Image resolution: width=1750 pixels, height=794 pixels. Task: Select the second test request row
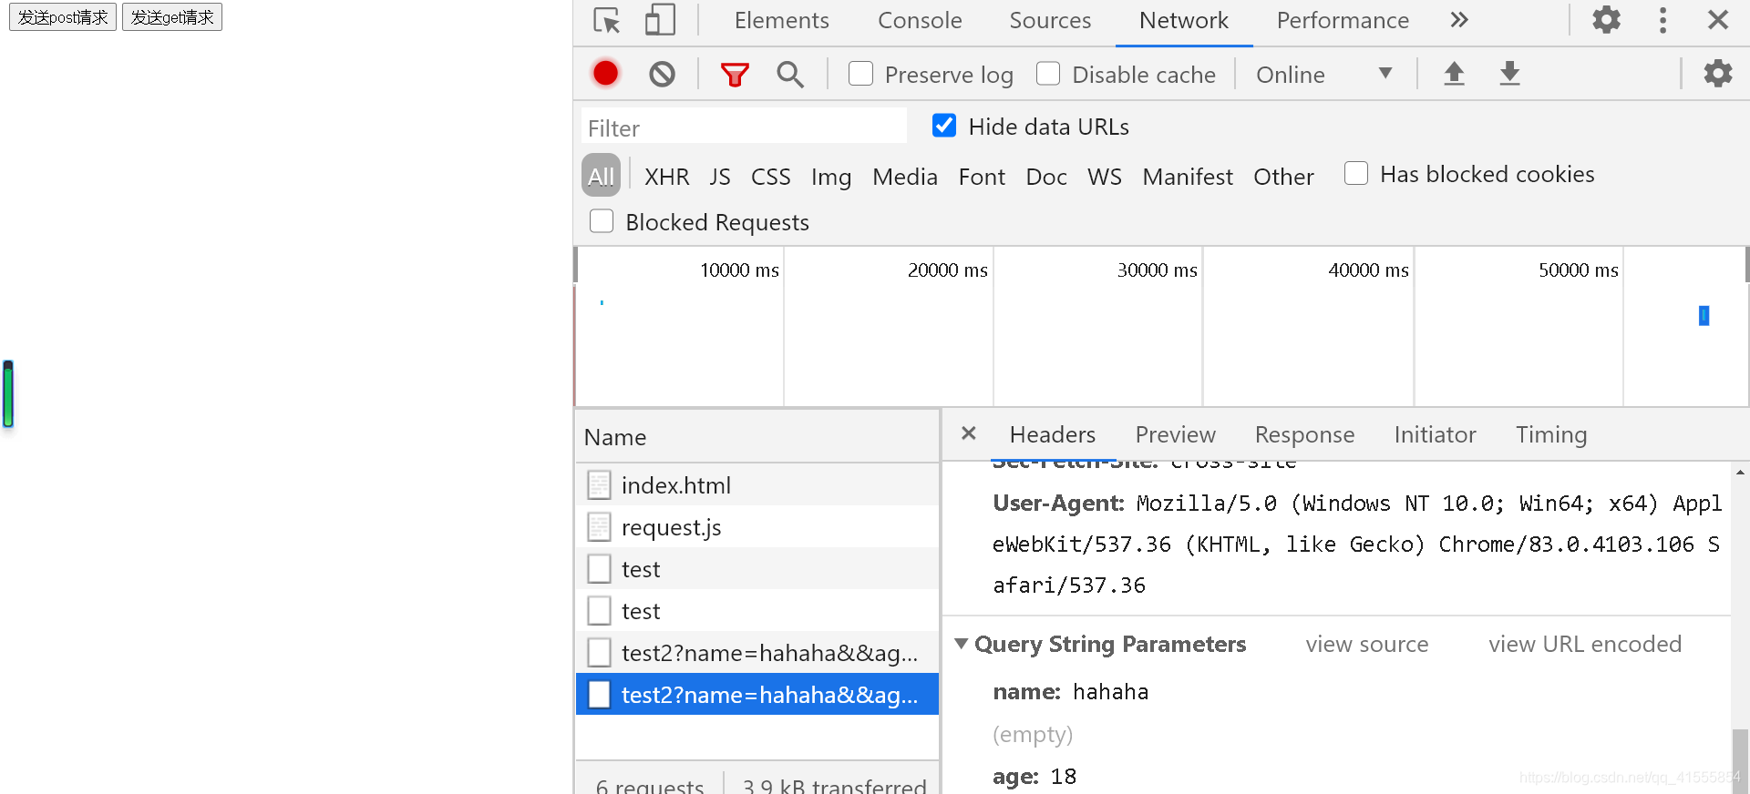pos(757,611)
